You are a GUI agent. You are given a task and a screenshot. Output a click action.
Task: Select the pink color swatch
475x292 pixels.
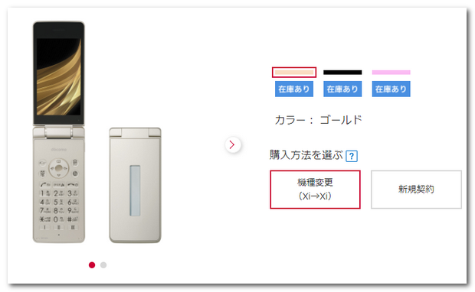coord(391,73)
